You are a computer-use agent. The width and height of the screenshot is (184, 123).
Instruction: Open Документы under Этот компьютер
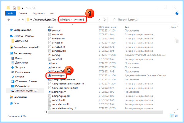(x=21, y=63)
